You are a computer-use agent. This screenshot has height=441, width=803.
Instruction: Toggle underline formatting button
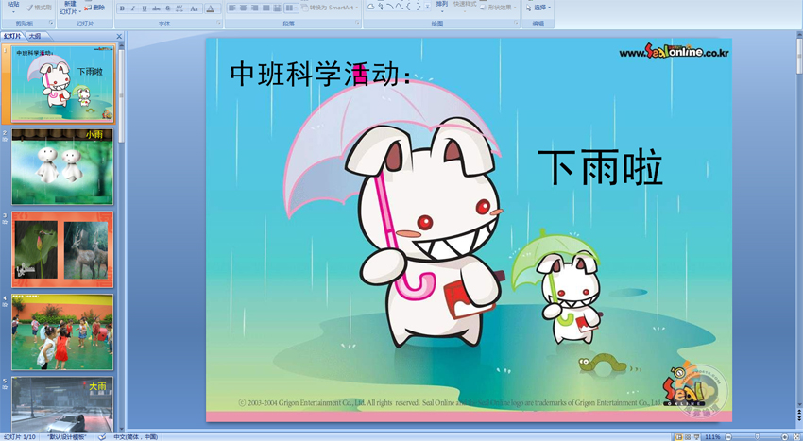click(x=145, y=8)
